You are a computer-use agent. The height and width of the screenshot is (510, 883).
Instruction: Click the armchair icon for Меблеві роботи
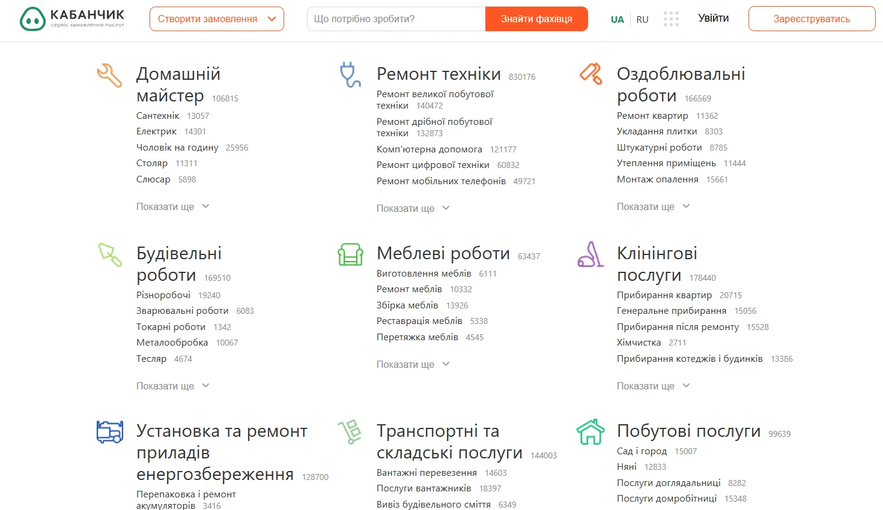point(350,254)
